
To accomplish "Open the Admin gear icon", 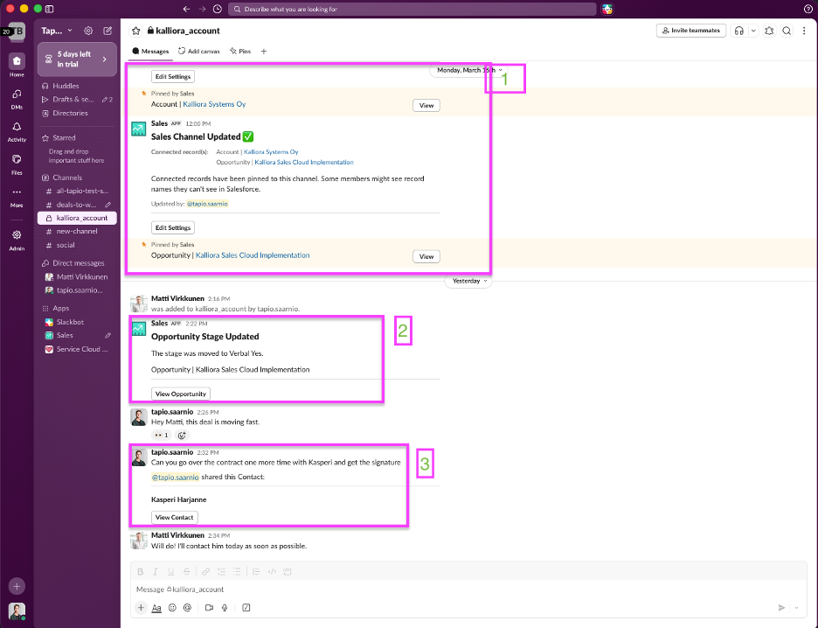I will (x=17, y=235).
